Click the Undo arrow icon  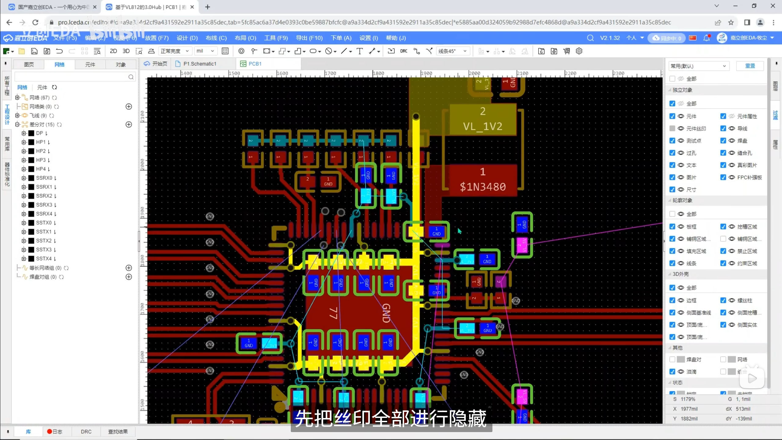[59, 51]
